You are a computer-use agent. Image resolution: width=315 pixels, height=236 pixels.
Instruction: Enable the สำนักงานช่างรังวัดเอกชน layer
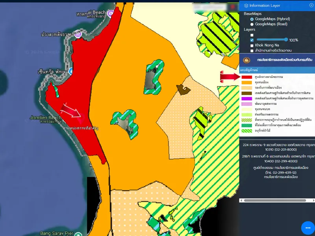(252, 50)
